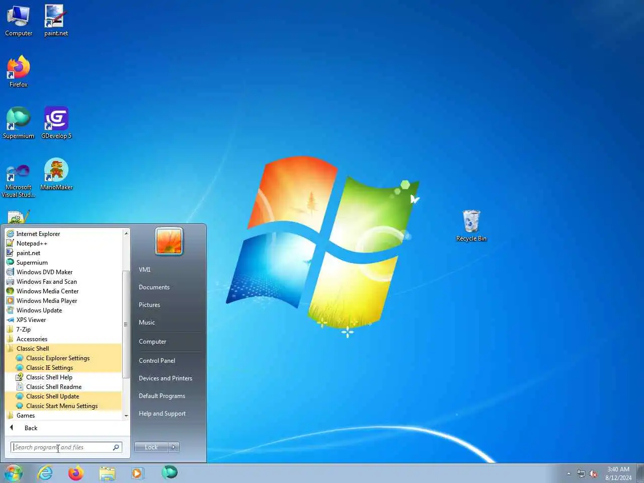Screen dimensions: 644x483
Task: Select the MarioMaker desktop icon
Action: click(x=56, y=175)
